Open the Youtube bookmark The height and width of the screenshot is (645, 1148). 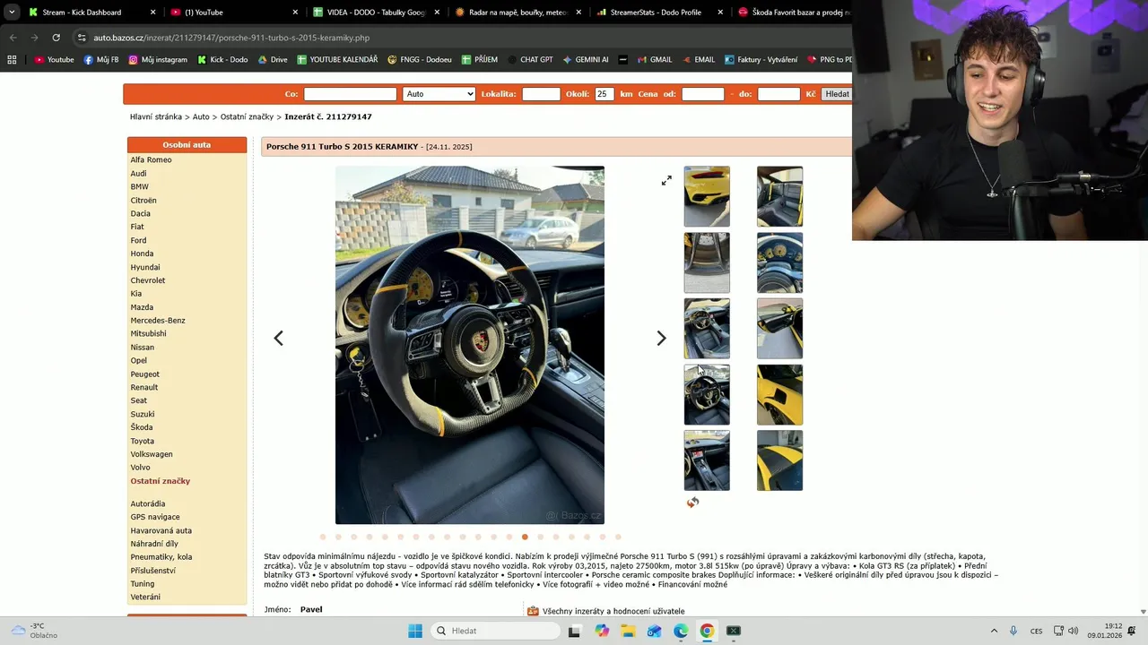[x=54, y=60]
